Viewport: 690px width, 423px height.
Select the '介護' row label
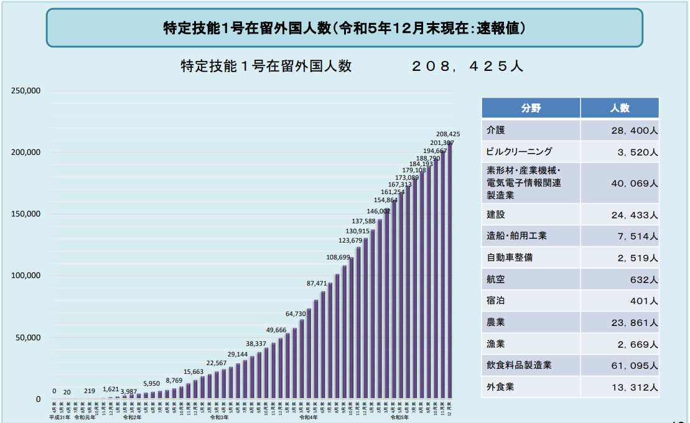coord(495,130)
